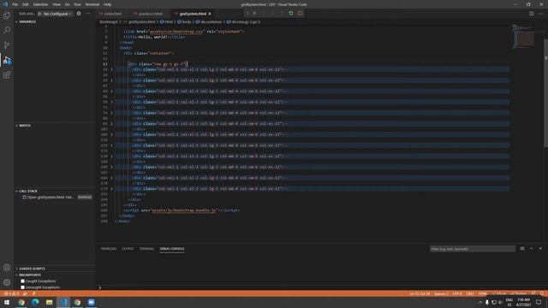Change UTF-8 encoding in status bar
This screenshot has width=548, height=308.
456,293
